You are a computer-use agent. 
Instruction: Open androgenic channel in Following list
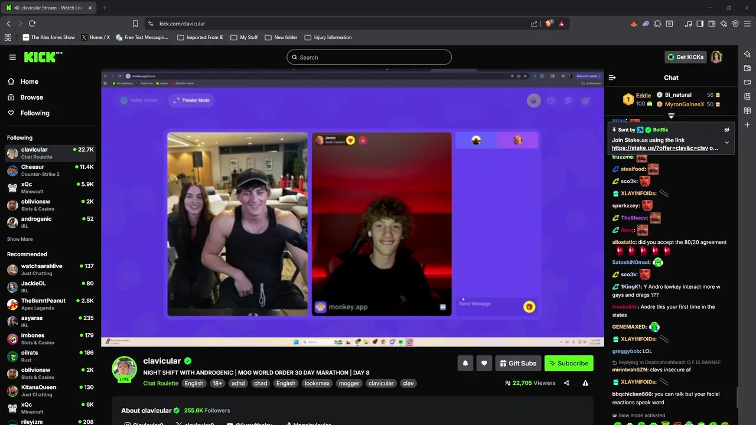point(50,223)
